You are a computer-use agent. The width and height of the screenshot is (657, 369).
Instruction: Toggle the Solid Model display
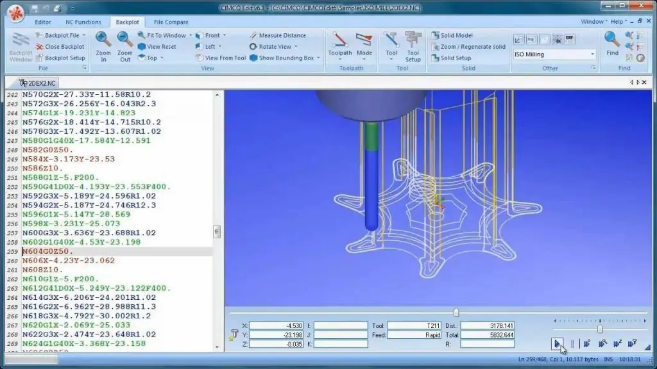[452, 36]
